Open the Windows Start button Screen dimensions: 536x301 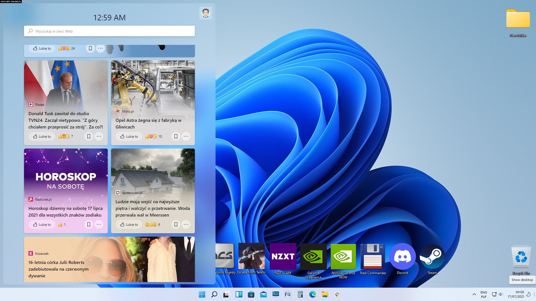[202, 294]
